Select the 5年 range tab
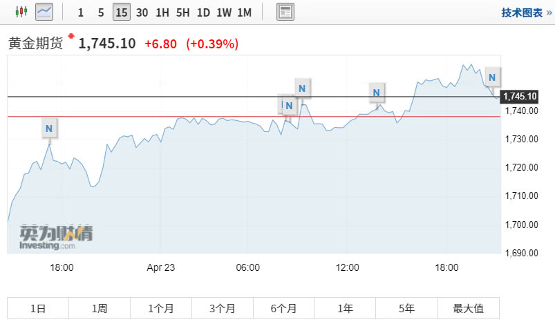Image resolution: width=555 pixels, height=324 pixels. tap(406, 308)
